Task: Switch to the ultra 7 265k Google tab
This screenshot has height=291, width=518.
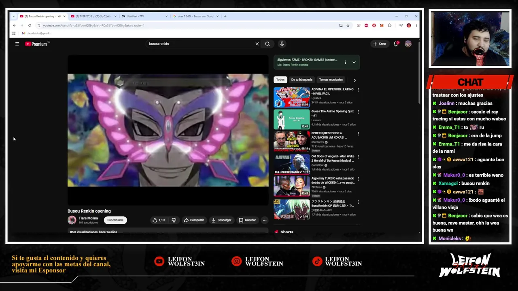Action: point(195,16)
